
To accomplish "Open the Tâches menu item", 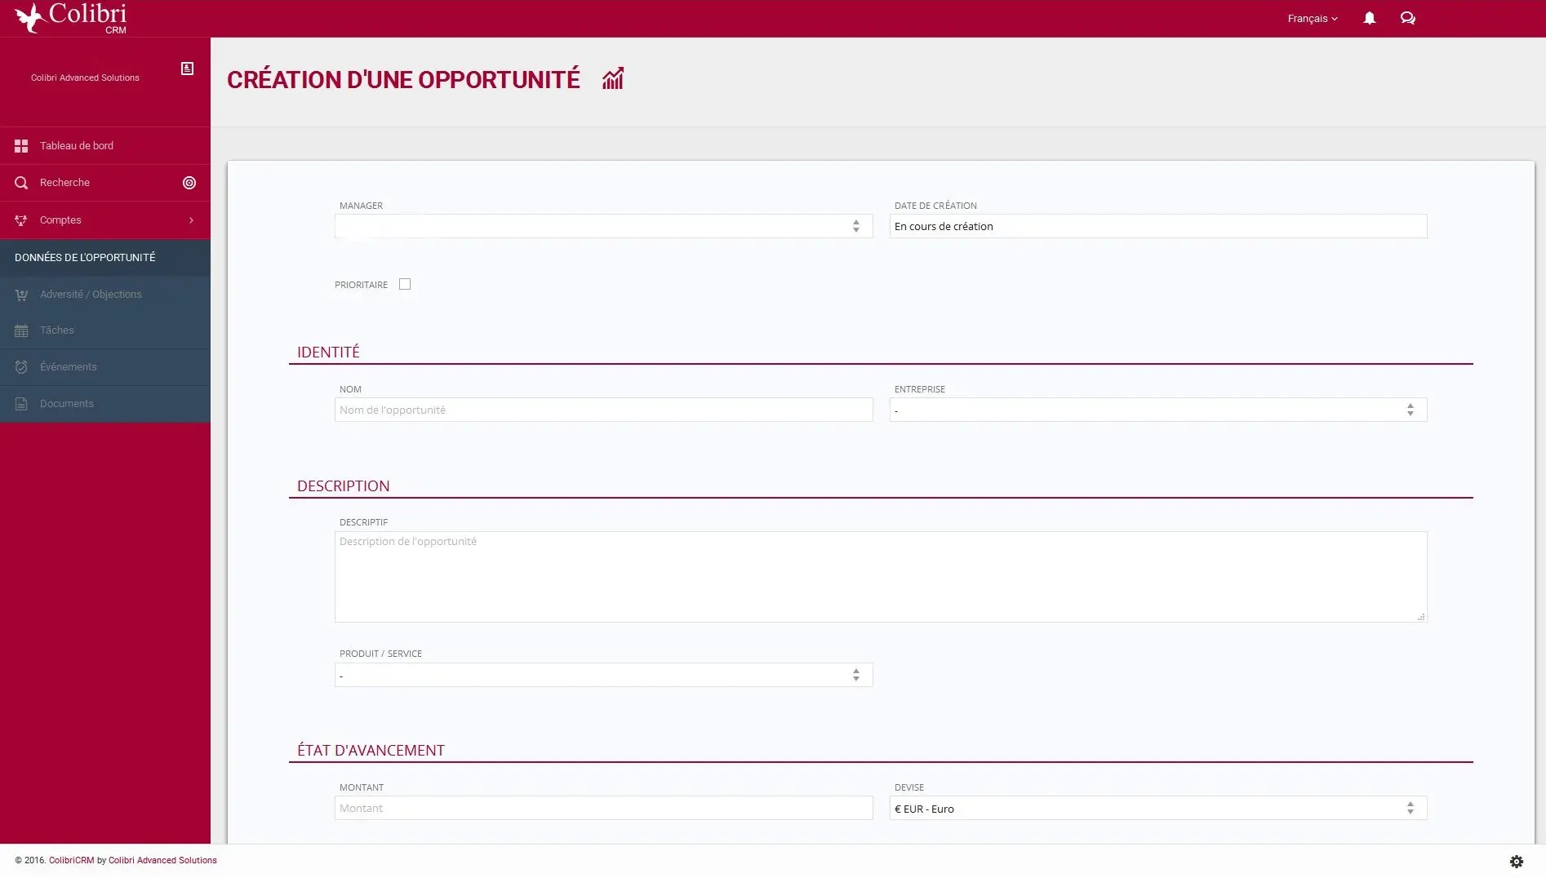I will tap(105, 330).
